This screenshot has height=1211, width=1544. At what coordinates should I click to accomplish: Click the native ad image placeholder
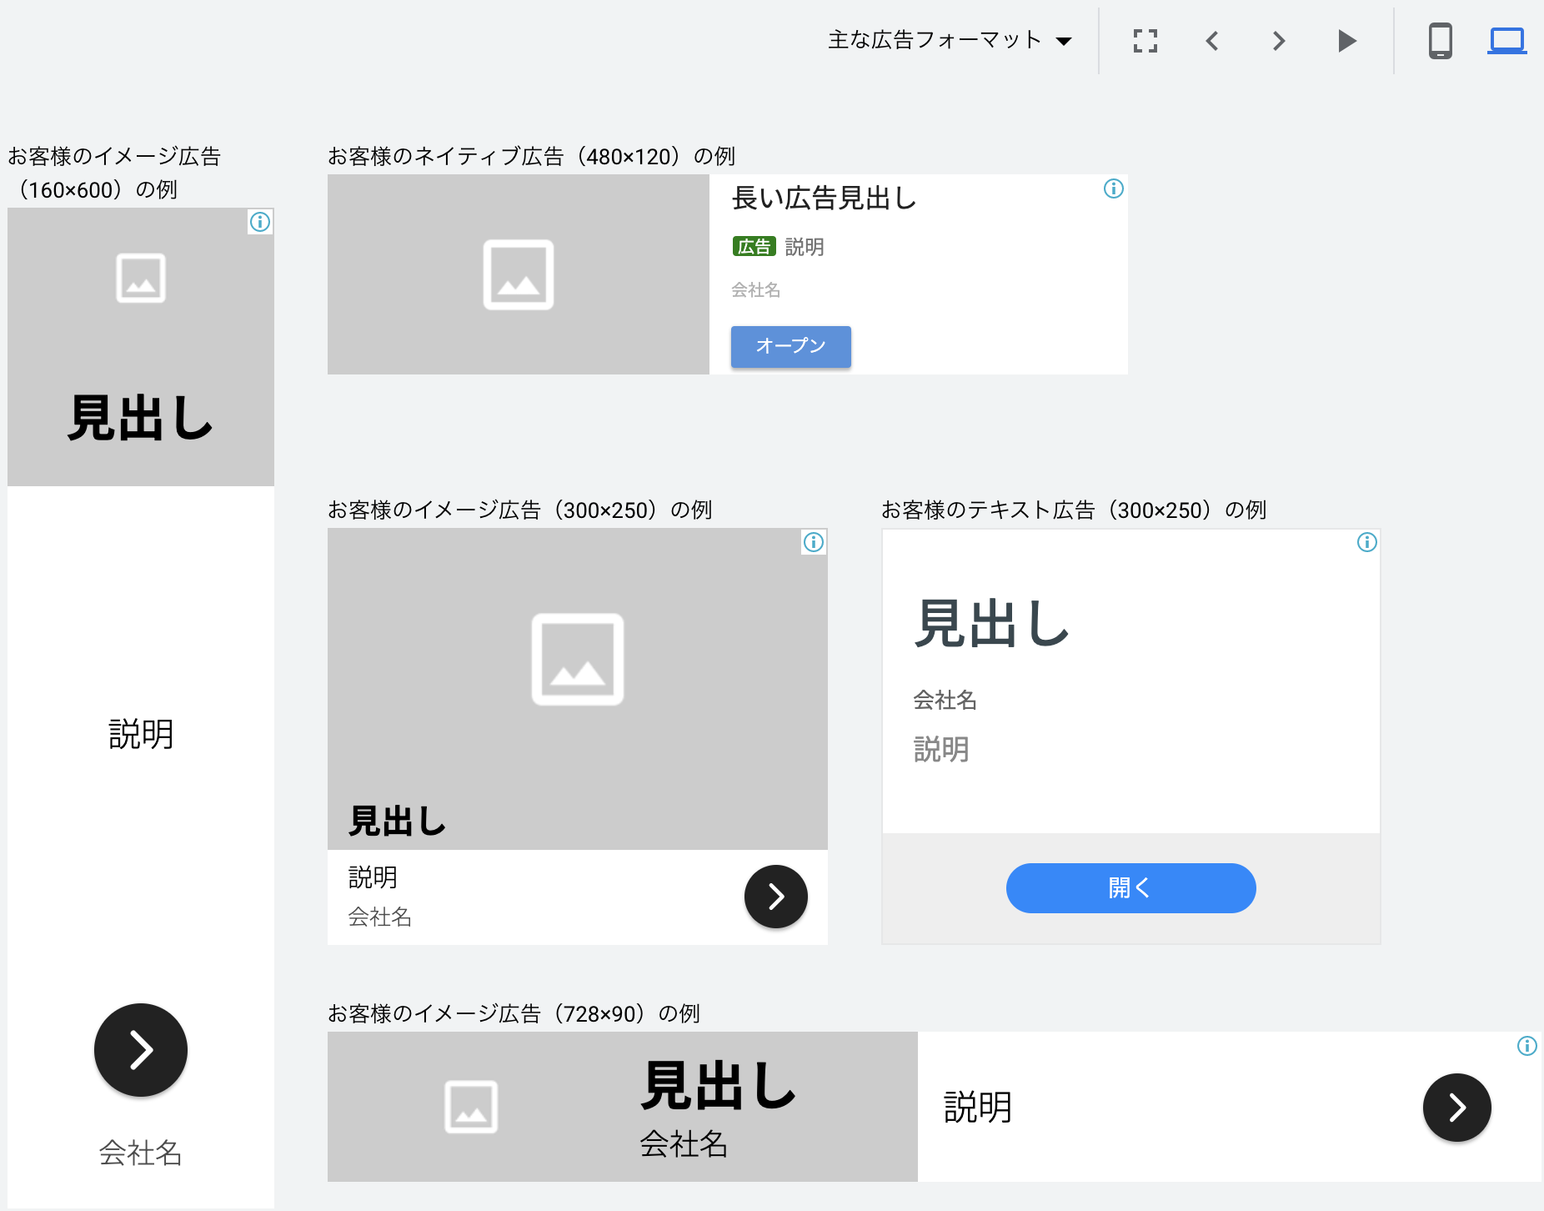(x=518, y=274)
